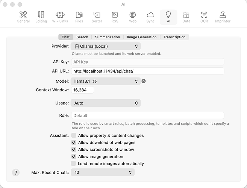Open the RSS settings pane
The height and width of the screenshot is (188, 247).
pos(115,17)
